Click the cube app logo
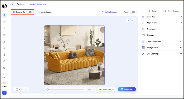Screen dimensions: 184x99 (x=4, y=6)
